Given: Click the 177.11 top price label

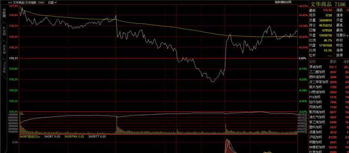Looking at the screenshot, I should coord(14,6).
